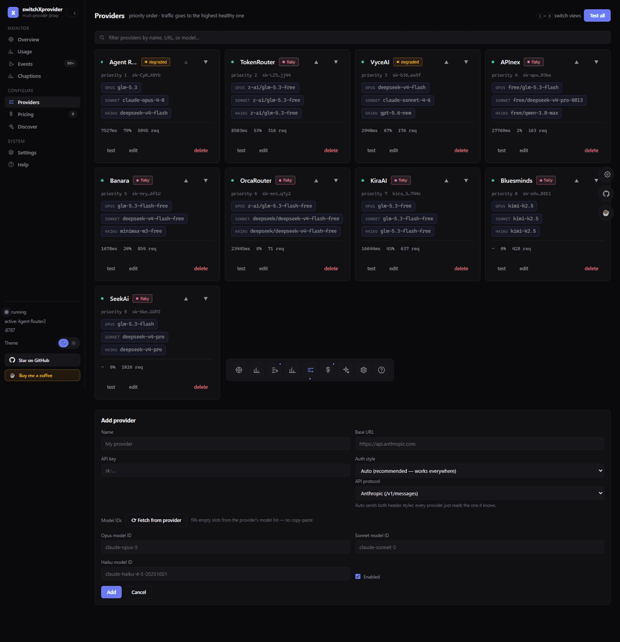Viewport: 620px width, 642px height.
Task: Move TokenRouter up in priority
Action: point(316,62)
